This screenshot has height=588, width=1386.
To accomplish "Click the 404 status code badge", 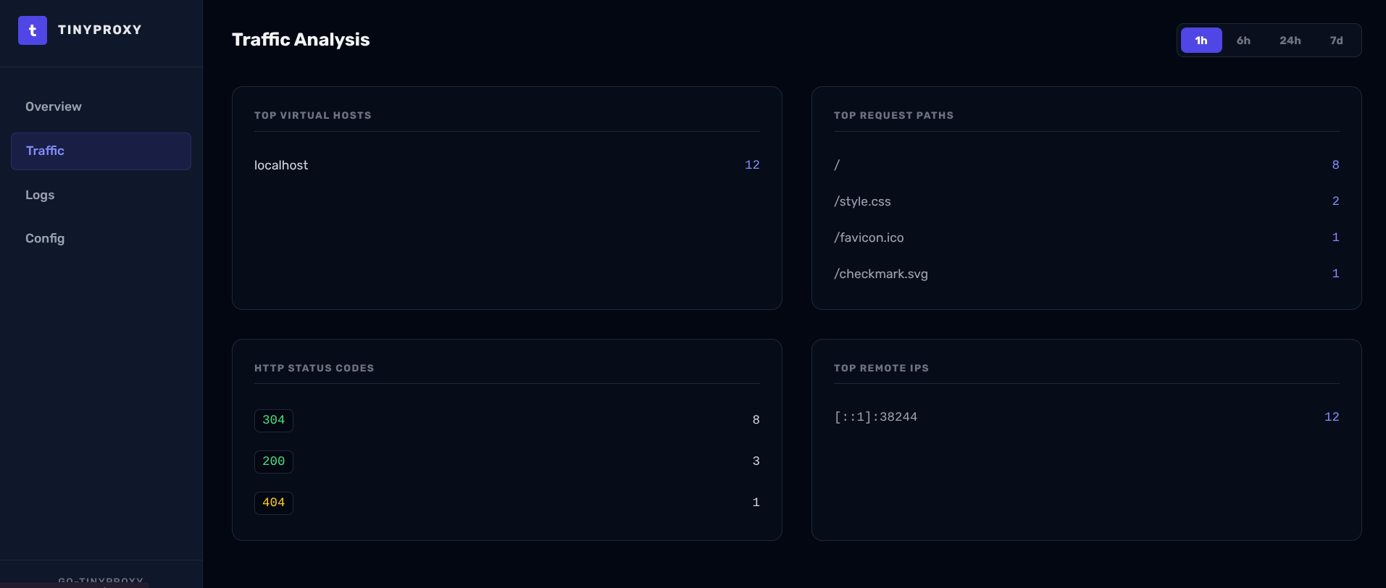I will pyautogui.click(x=273, y=503).
